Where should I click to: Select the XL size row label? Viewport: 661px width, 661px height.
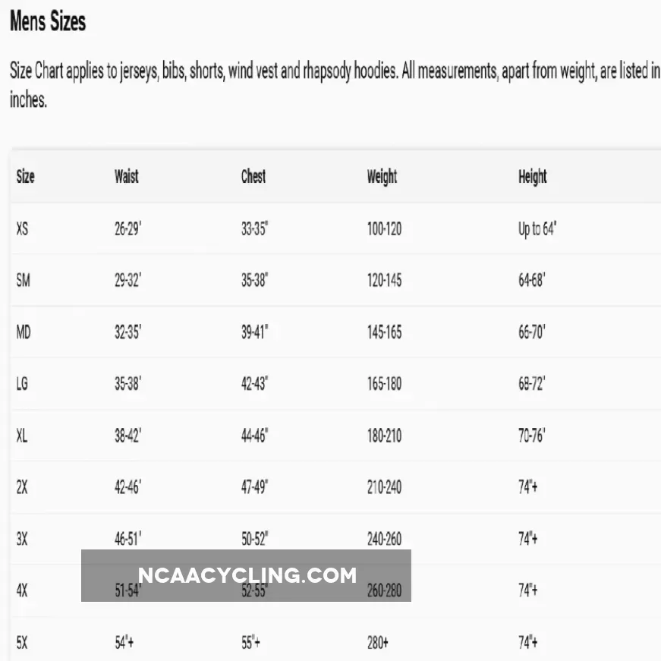(22, 436)
